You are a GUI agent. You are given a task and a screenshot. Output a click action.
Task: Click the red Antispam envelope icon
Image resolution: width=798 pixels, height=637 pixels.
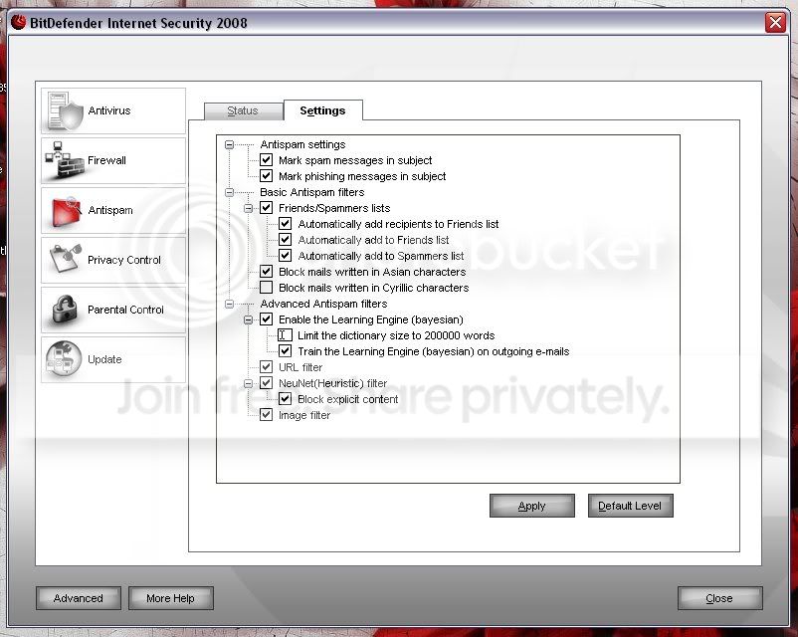66,210
